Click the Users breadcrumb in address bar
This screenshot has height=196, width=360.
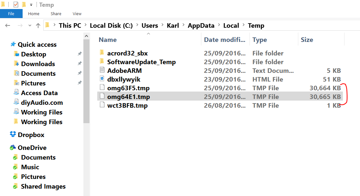click(150, 25)
